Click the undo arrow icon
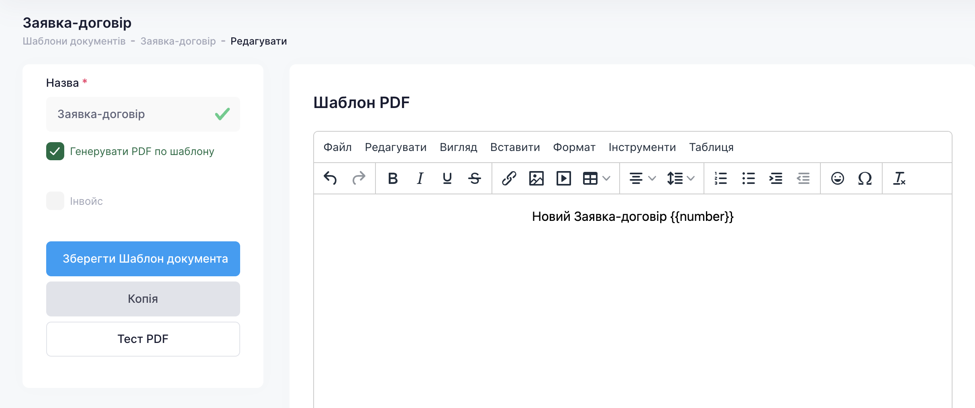The height and width of the screenshot is (408, 975). pyautogui.click(x=330, y=178)
